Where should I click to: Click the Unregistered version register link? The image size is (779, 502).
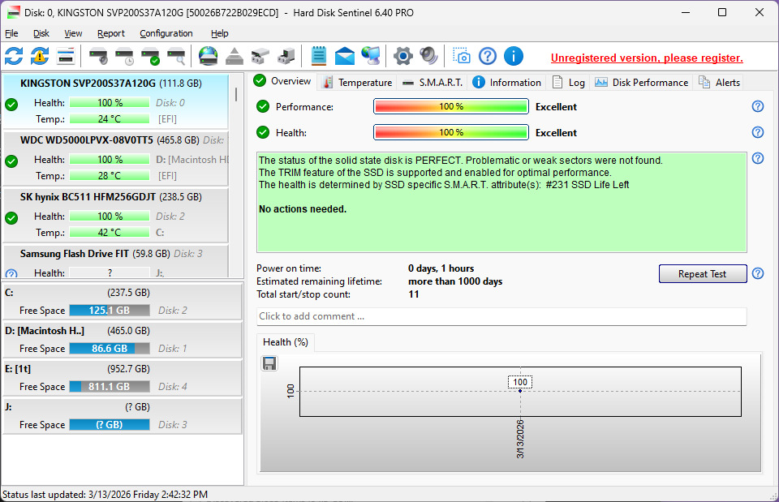[647, 58]
